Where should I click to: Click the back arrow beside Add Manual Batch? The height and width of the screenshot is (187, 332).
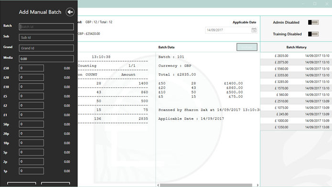point(70,12)
